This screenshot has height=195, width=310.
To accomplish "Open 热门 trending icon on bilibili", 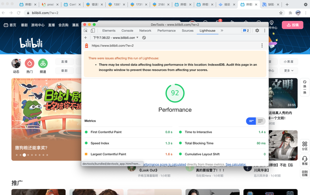I will pos(30,64).
